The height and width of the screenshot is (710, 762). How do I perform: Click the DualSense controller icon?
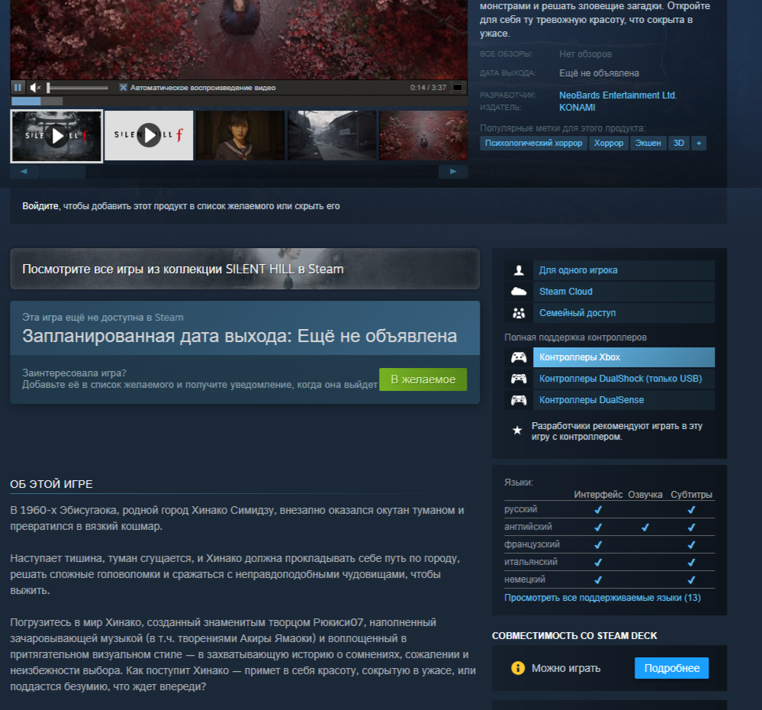pyautogui.click(x=519, y=400)
